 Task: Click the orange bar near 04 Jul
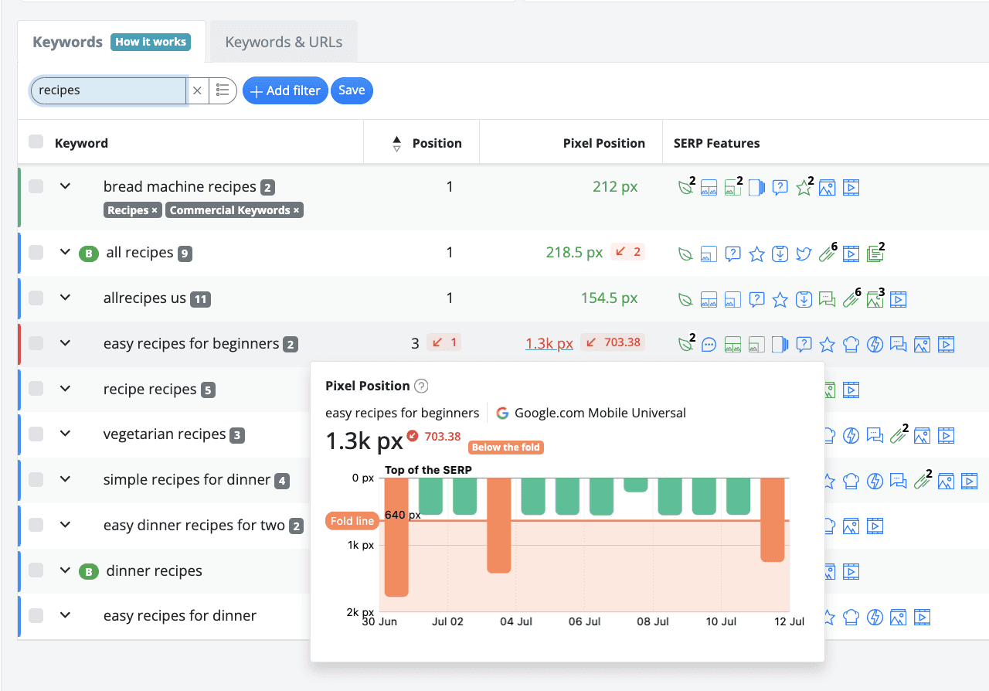(499, 525)
